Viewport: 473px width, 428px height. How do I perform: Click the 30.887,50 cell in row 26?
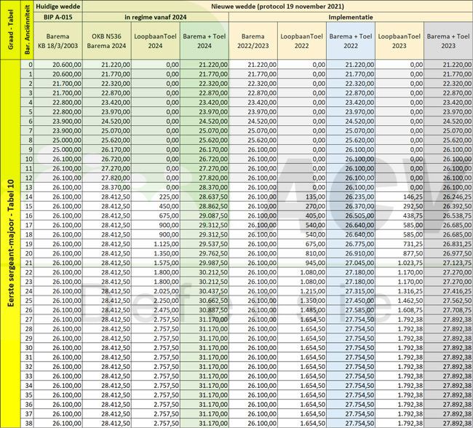[204, 310]
